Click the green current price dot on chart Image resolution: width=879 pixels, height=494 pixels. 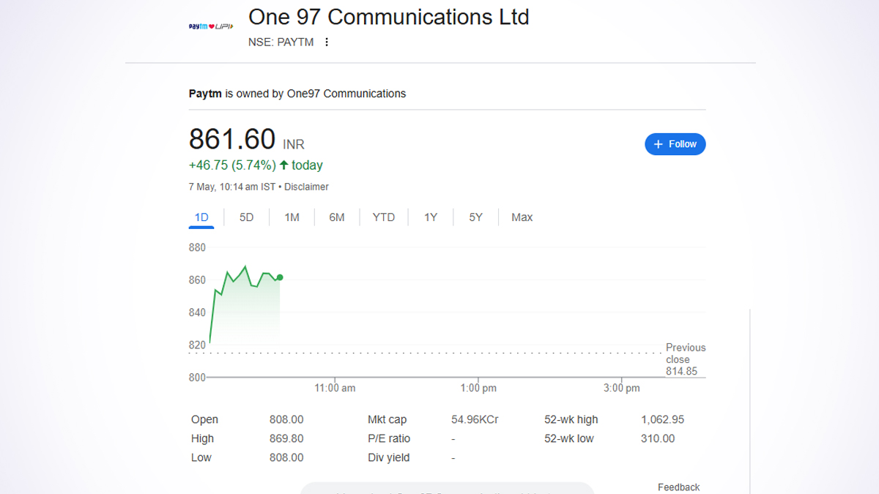tap(280, 277)
